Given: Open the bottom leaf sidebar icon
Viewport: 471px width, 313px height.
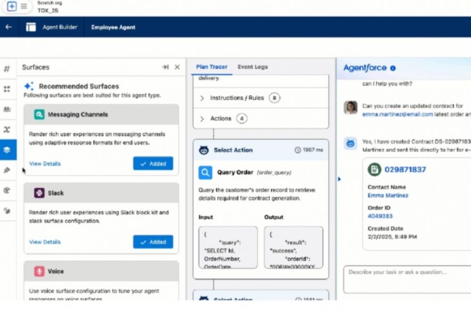Looking at the screenshot, I should click(7, 211).
